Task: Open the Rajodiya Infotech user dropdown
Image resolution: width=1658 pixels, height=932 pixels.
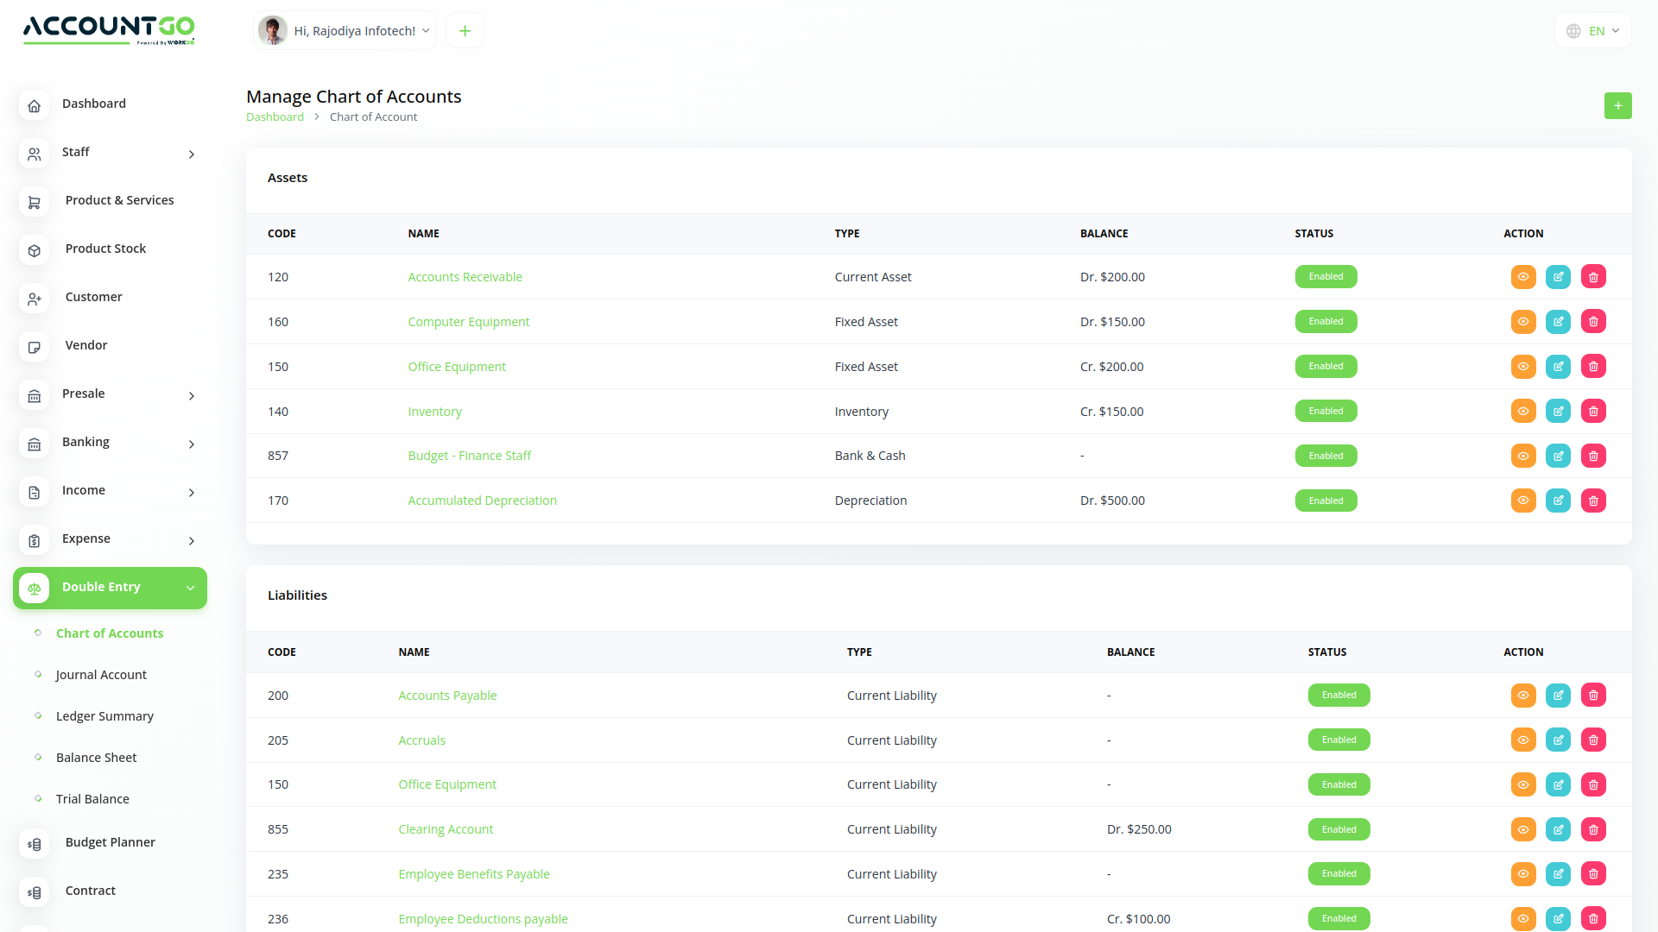Action: [345, 31]
